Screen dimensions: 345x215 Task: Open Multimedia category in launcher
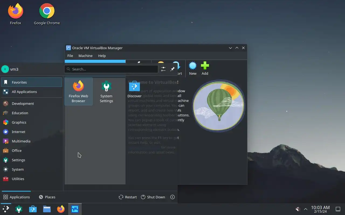32,141
